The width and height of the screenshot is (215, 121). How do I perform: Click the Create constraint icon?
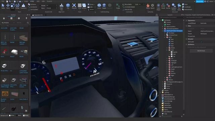(118, 6)
